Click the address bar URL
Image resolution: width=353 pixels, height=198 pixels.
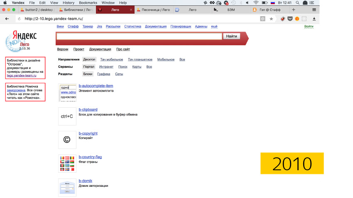click(x=54, y=19)
